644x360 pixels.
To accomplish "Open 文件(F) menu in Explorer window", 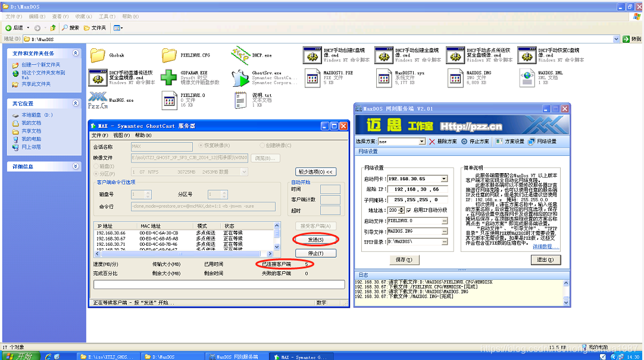I will click(x=14, y=17).
